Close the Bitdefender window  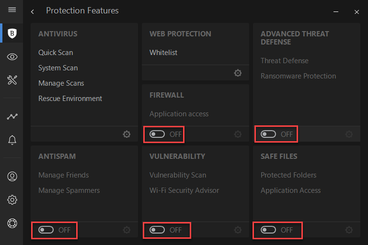click(356, 11)
